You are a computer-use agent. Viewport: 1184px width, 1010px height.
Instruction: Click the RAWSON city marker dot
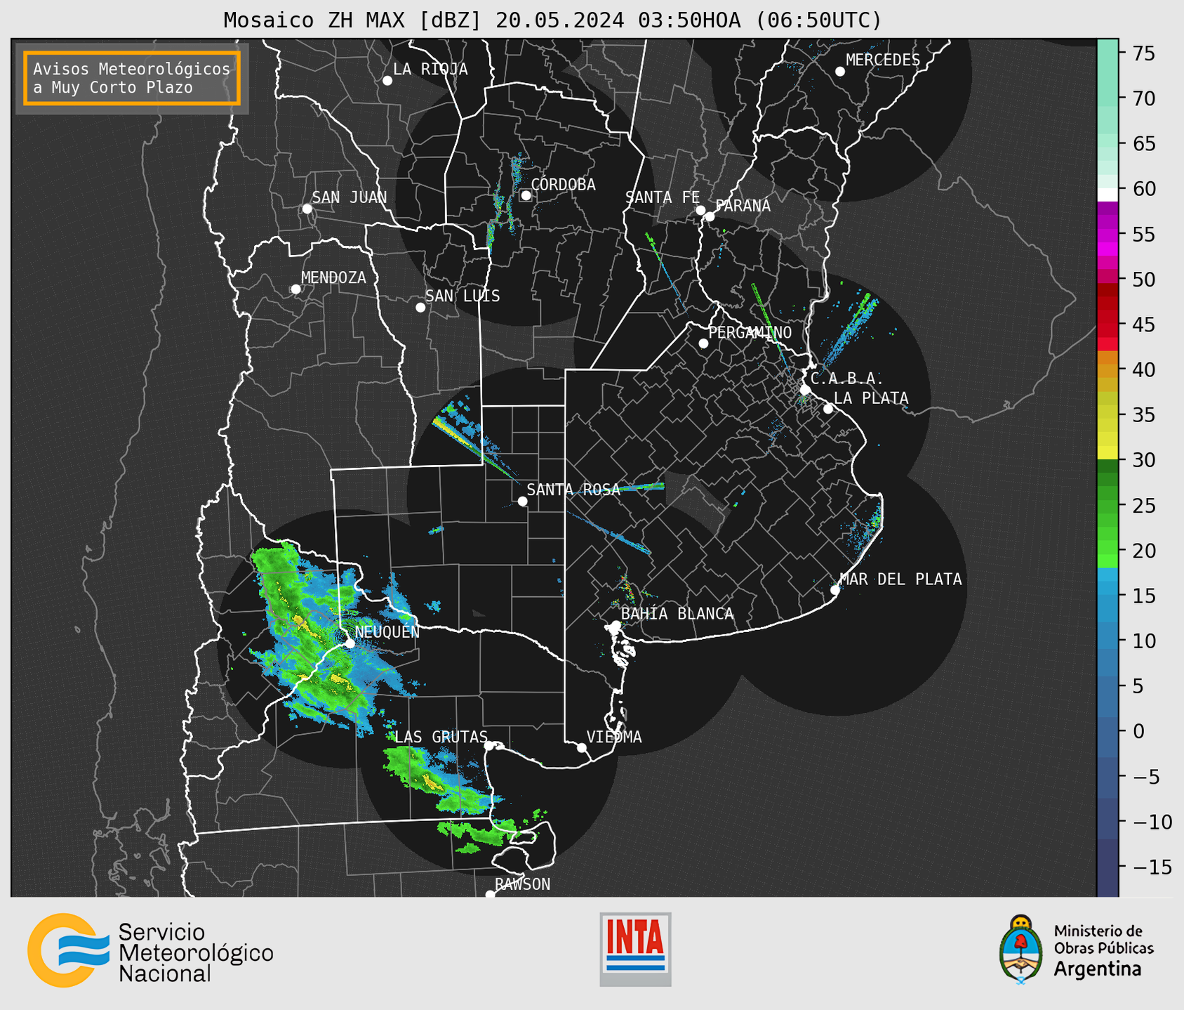tap(490, 894)
